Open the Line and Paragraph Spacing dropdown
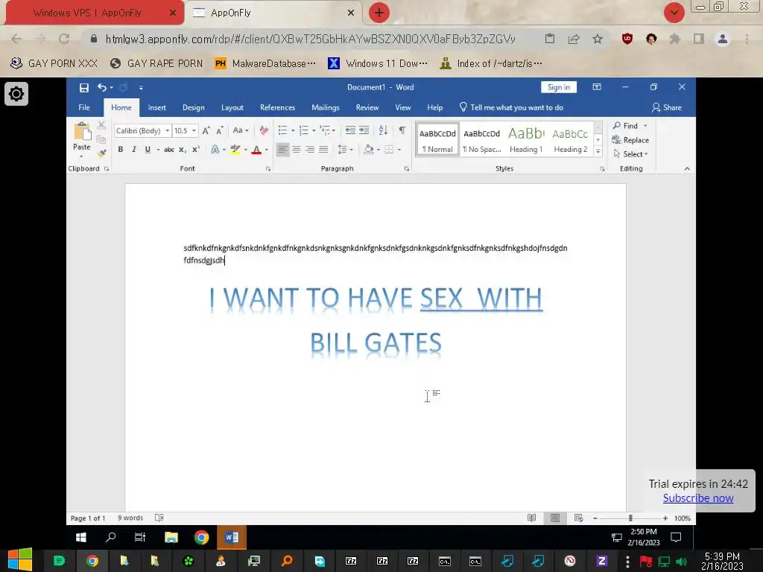Screen dimensions: 763x572 click(345, 149)
